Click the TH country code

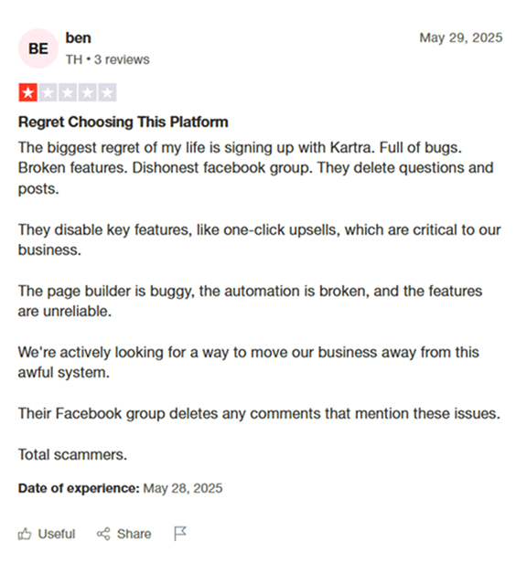74,59
